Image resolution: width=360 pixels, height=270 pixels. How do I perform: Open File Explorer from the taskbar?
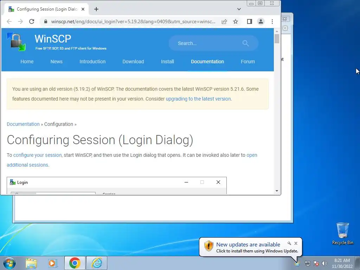click(x=31, y=263)
